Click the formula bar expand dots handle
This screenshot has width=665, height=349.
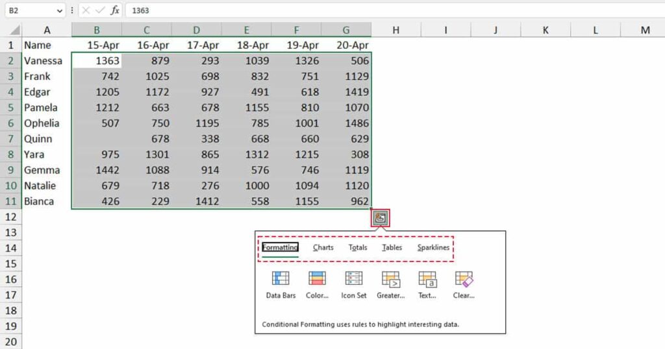pyautogui.click(x=72, y=10)
